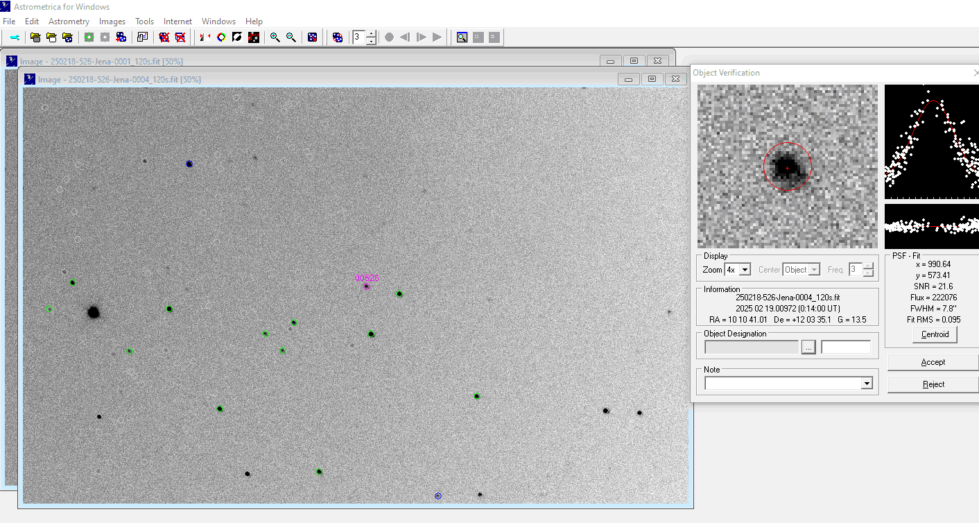Accept the object verification
This screenshot has width=979, height=523.
tap(933, 362)
